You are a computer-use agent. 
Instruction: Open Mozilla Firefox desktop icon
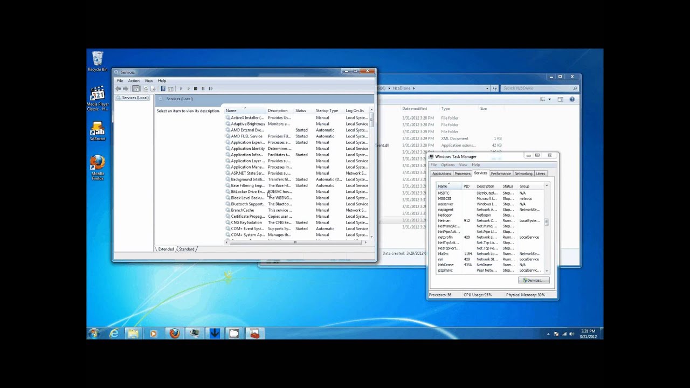[98, 168]
